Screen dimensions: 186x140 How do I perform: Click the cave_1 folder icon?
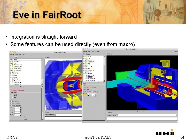point(14,67)
